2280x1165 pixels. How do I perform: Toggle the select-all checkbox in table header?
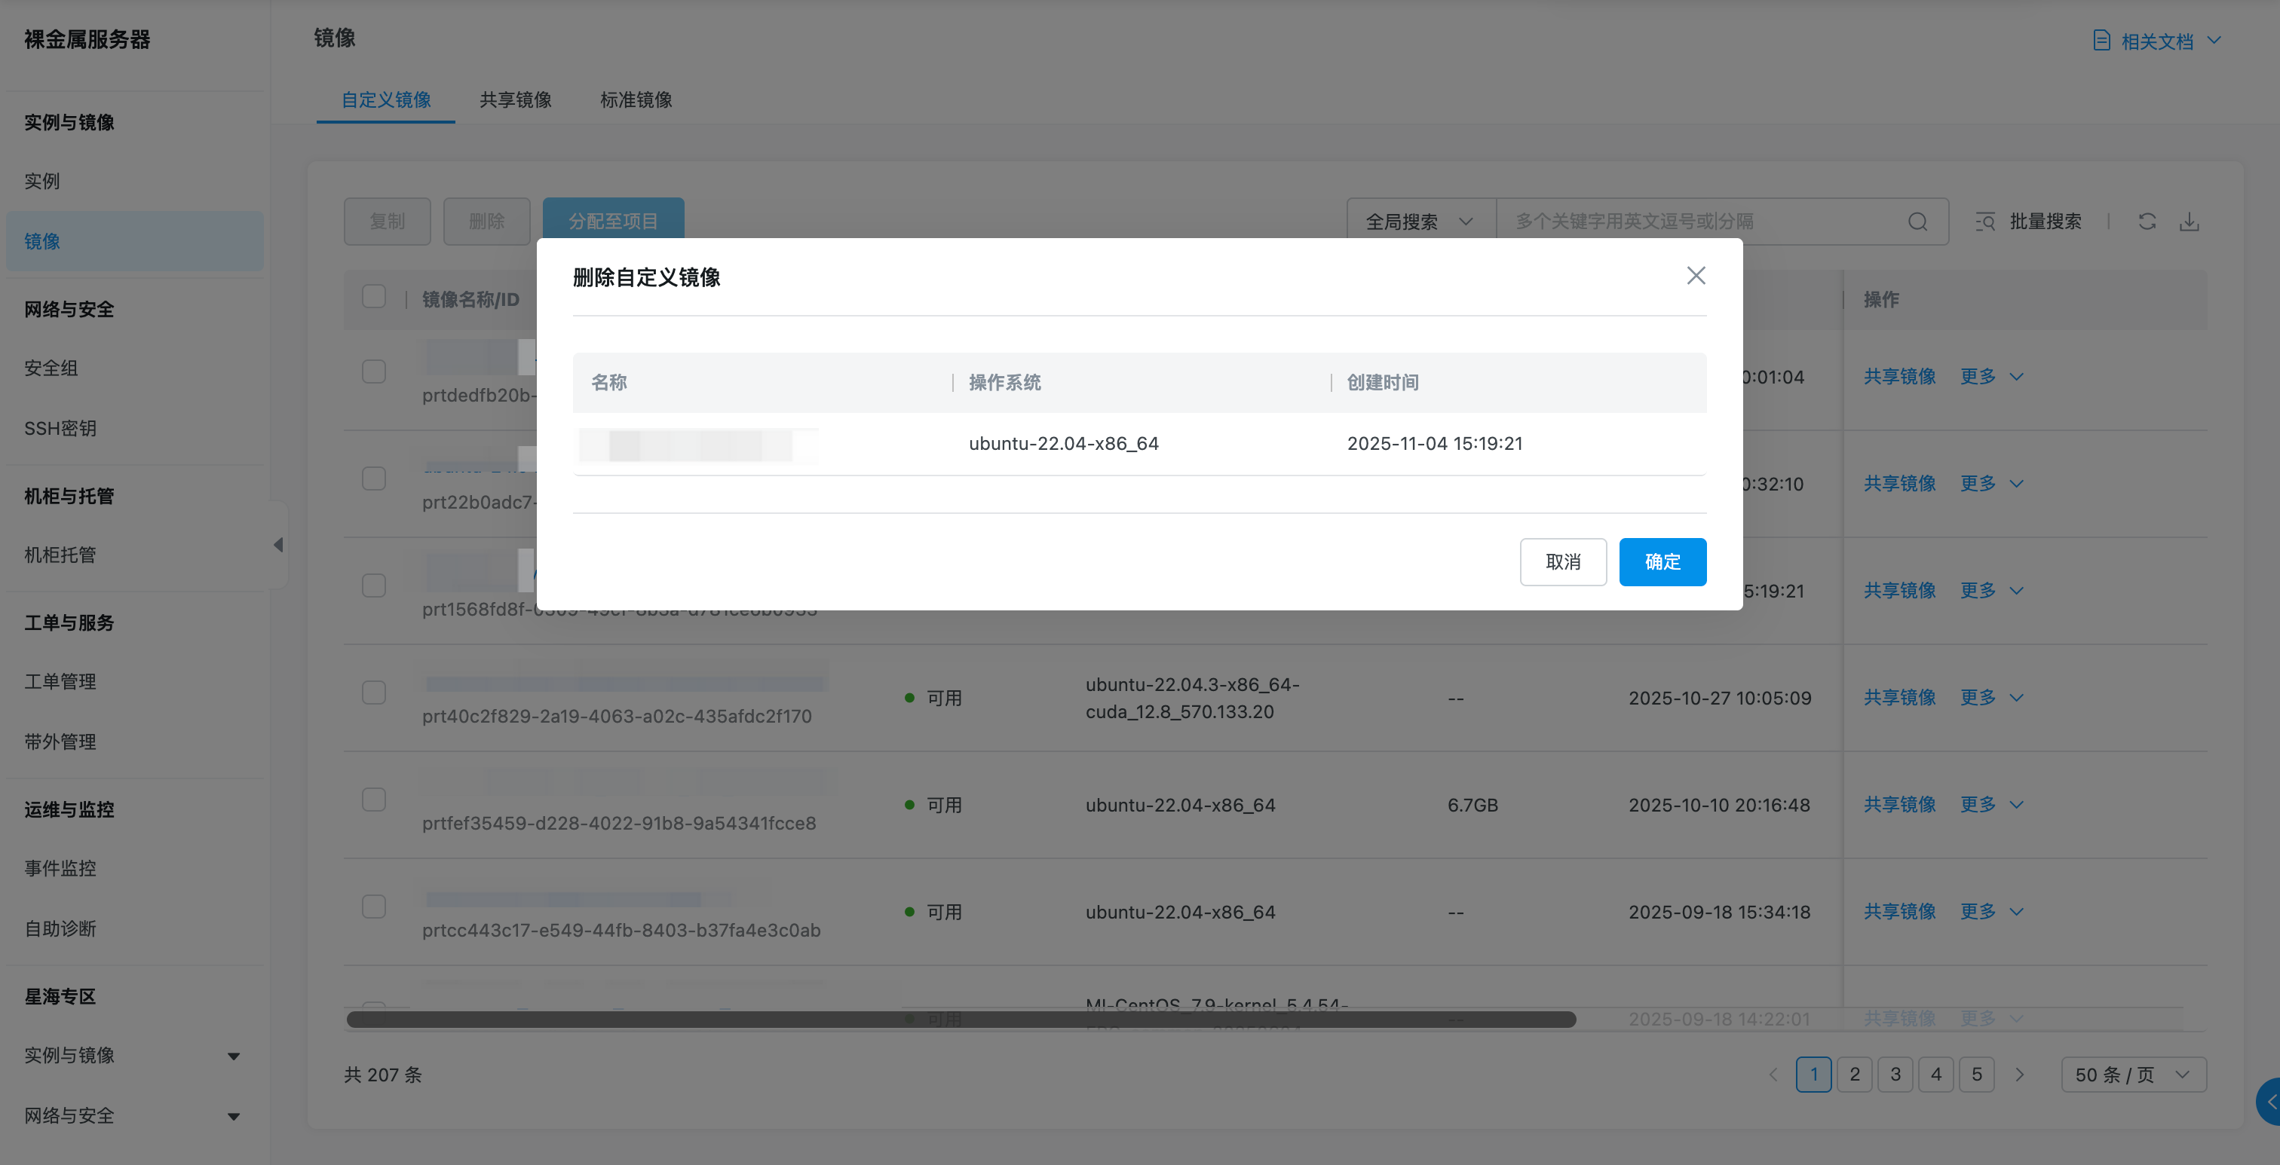point(373,297)
